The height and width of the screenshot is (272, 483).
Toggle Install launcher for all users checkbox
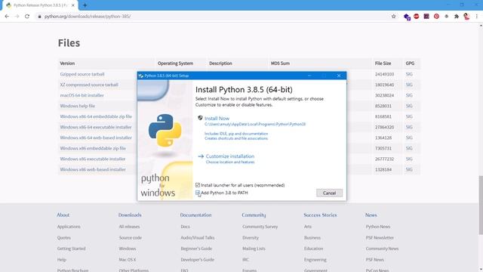click(x=198, y=185)
